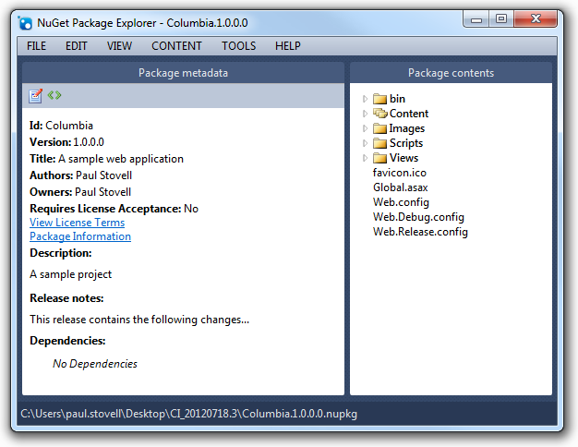The width and height of the screenshot is (578, 447).
Task: Select the Web.config file
Action: tap(401, 202)
